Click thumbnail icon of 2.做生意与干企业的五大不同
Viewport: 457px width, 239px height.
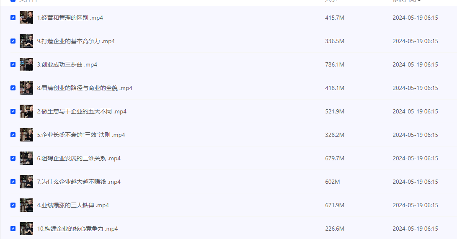pos(26,111)
